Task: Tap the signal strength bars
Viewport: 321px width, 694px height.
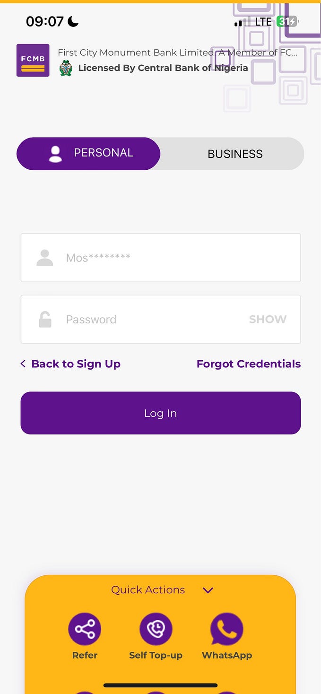Action: [239, 22]
